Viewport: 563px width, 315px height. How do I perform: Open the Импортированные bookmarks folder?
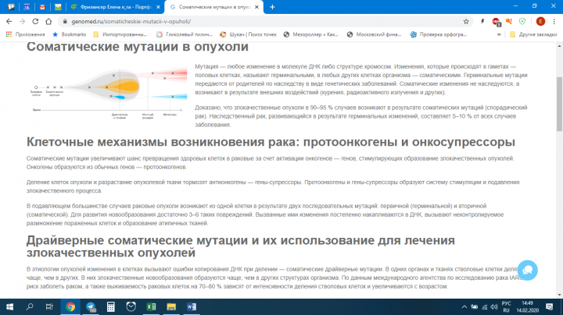pos(120,34)
